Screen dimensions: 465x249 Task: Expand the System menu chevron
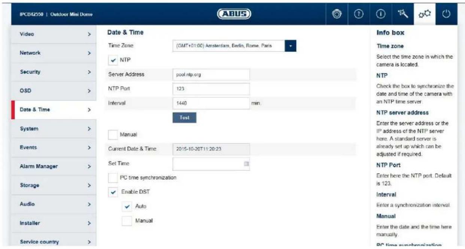(x=89, y=129)
